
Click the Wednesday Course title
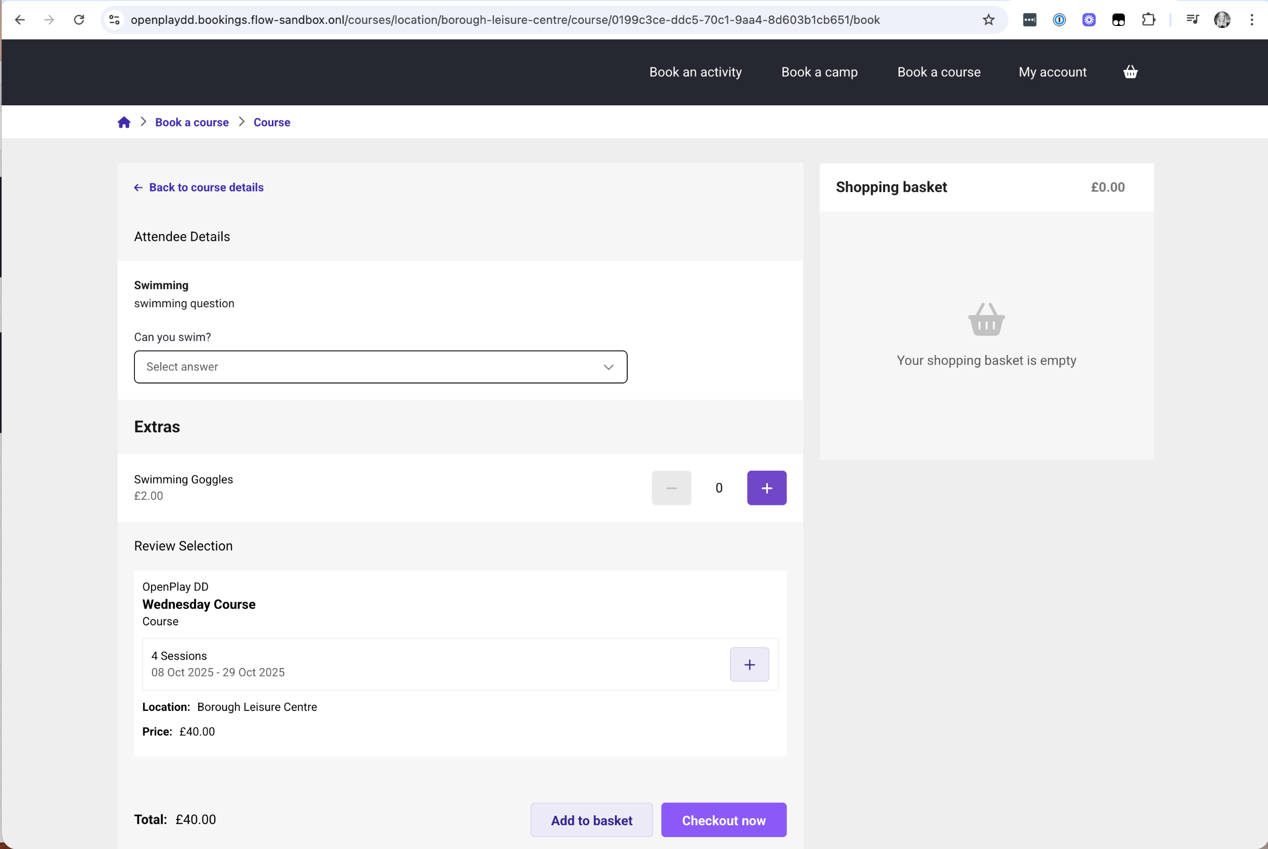coord(199,604)
